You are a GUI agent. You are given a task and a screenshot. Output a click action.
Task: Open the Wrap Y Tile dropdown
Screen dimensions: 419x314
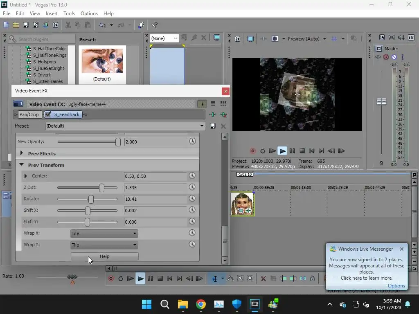(104, 245)
